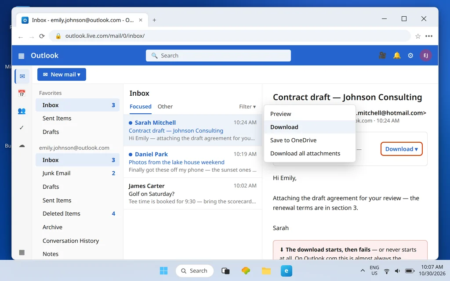Screen dimensions: 450x281
Task: Open OneDrive cloud icon in rail
Action: click(22, 146)
